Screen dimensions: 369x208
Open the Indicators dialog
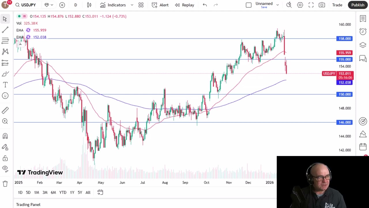tap(113, 5)
